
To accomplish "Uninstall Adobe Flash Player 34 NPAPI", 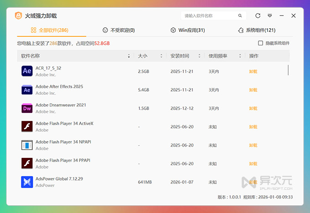I will pos(253,145).
